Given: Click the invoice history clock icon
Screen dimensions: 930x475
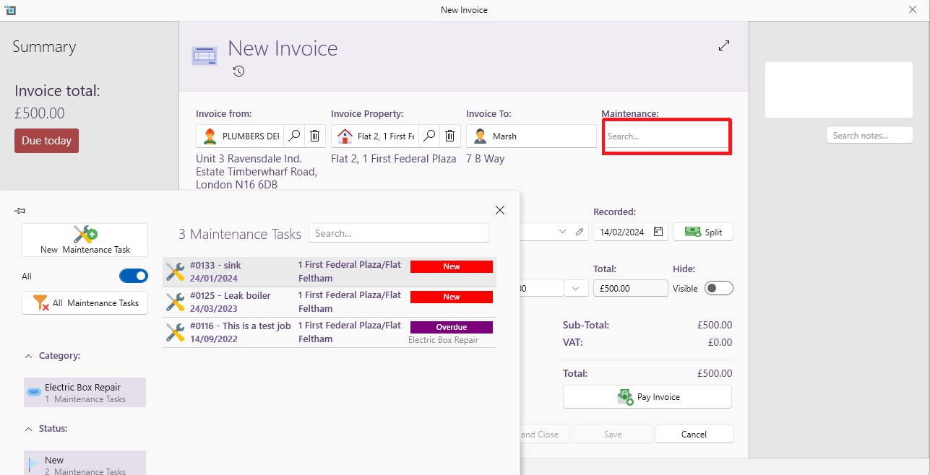Looking at the screenshot, I should [238, 71].
